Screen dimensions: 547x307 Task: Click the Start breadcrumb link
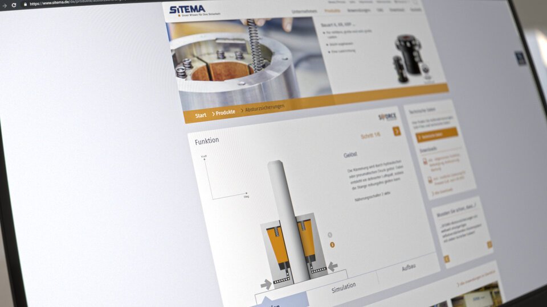tap(201, 115)
